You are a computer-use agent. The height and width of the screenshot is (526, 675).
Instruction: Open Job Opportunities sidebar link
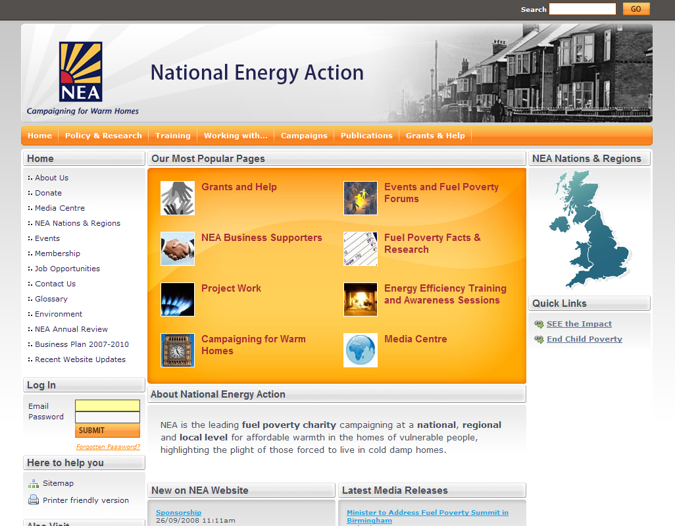point(67,269)
